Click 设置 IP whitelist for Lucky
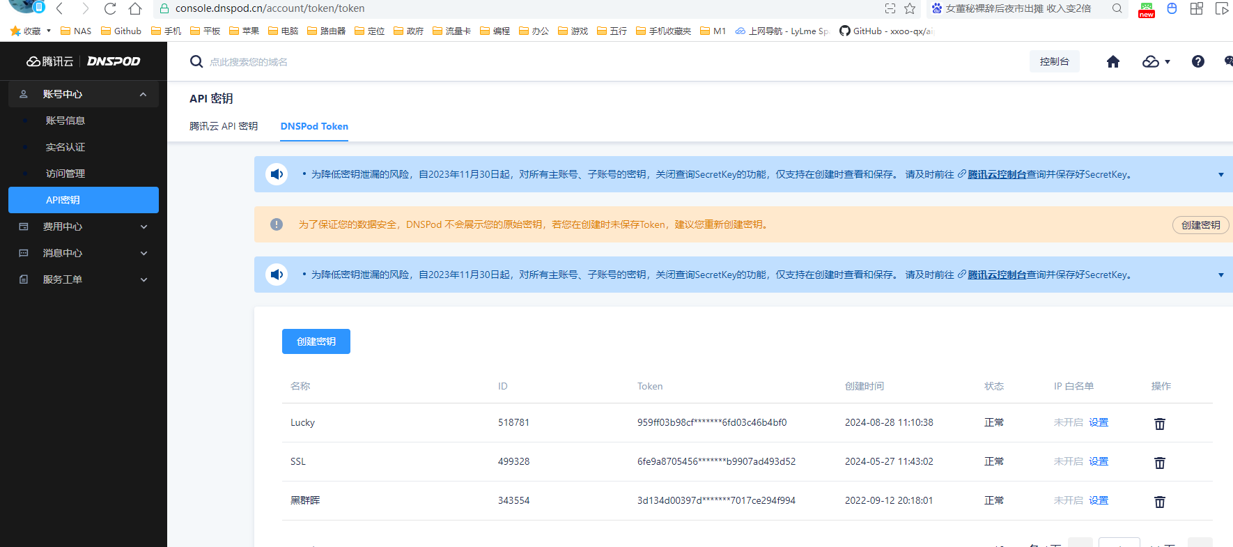The image size is (1233, 547). 1099,422
